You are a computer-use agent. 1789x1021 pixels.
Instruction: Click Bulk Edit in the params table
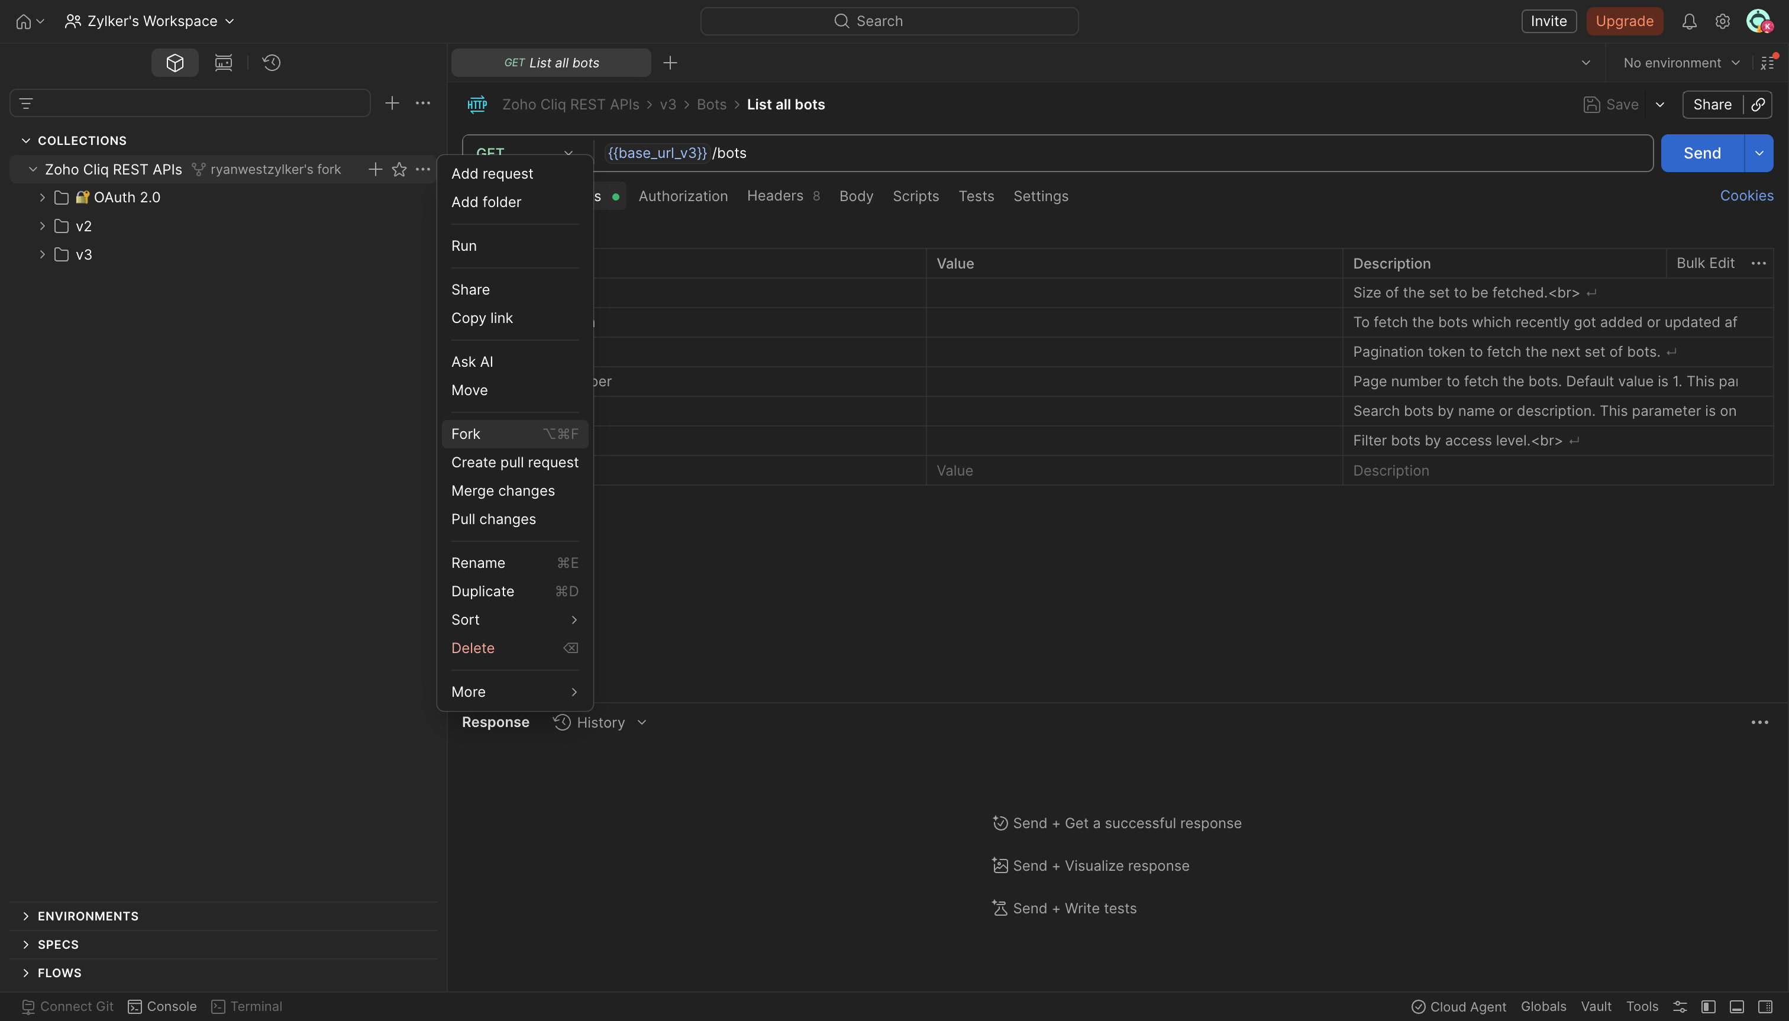click(x=1705, y=263)
